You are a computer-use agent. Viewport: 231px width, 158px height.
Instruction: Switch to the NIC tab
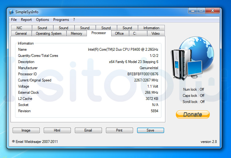(x=21, y=28)
